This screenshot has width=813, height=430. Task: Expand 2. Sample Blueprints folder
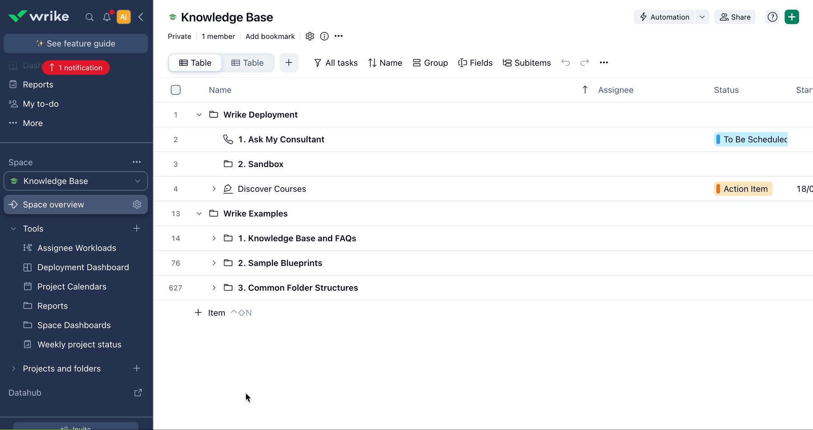(x=214, y=263)
